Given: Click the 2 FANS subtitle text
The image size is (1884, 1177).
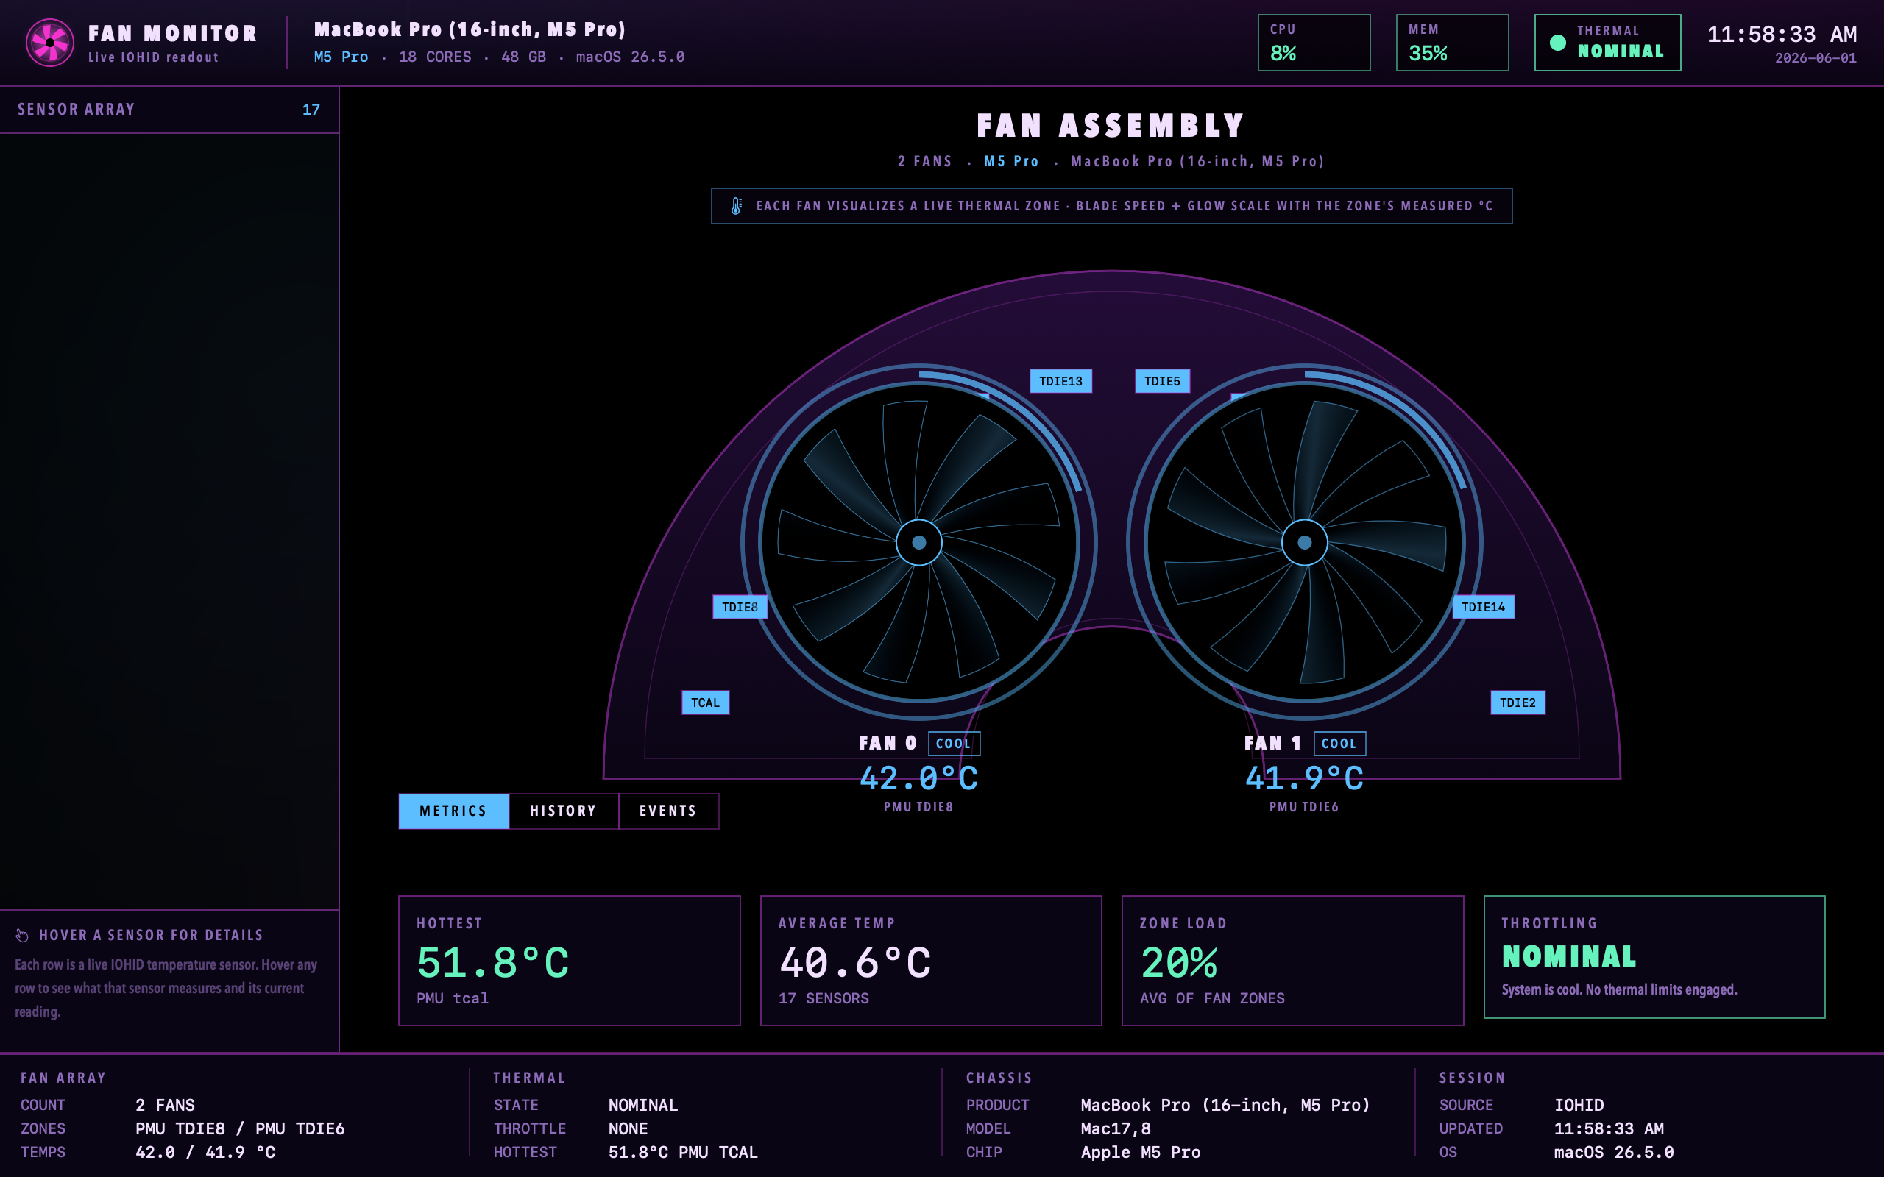Looking at the screenshot, I should point(925,162).
